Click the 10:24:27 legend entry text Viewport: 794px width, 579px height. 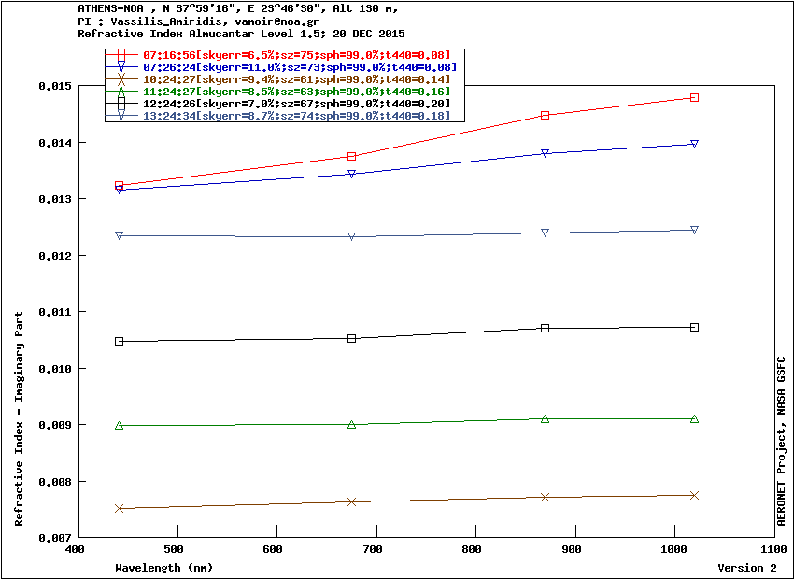click(x=296, y=79)
